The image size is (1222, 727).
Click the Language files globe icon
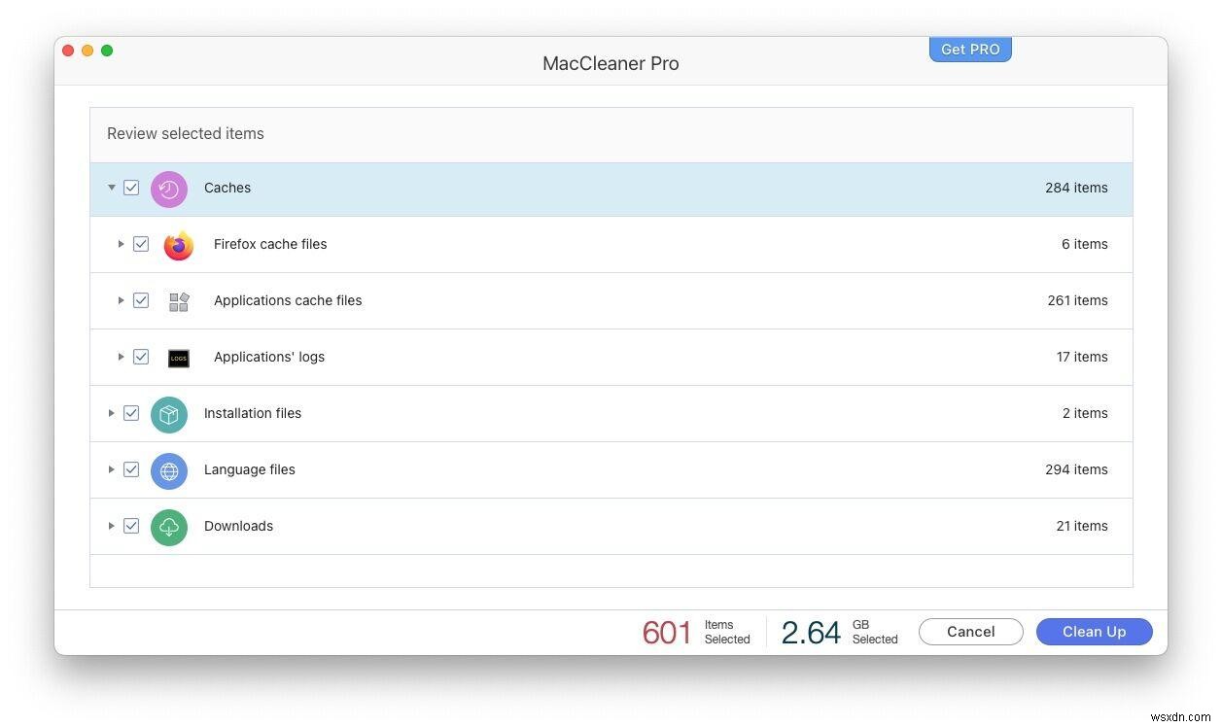169,470
